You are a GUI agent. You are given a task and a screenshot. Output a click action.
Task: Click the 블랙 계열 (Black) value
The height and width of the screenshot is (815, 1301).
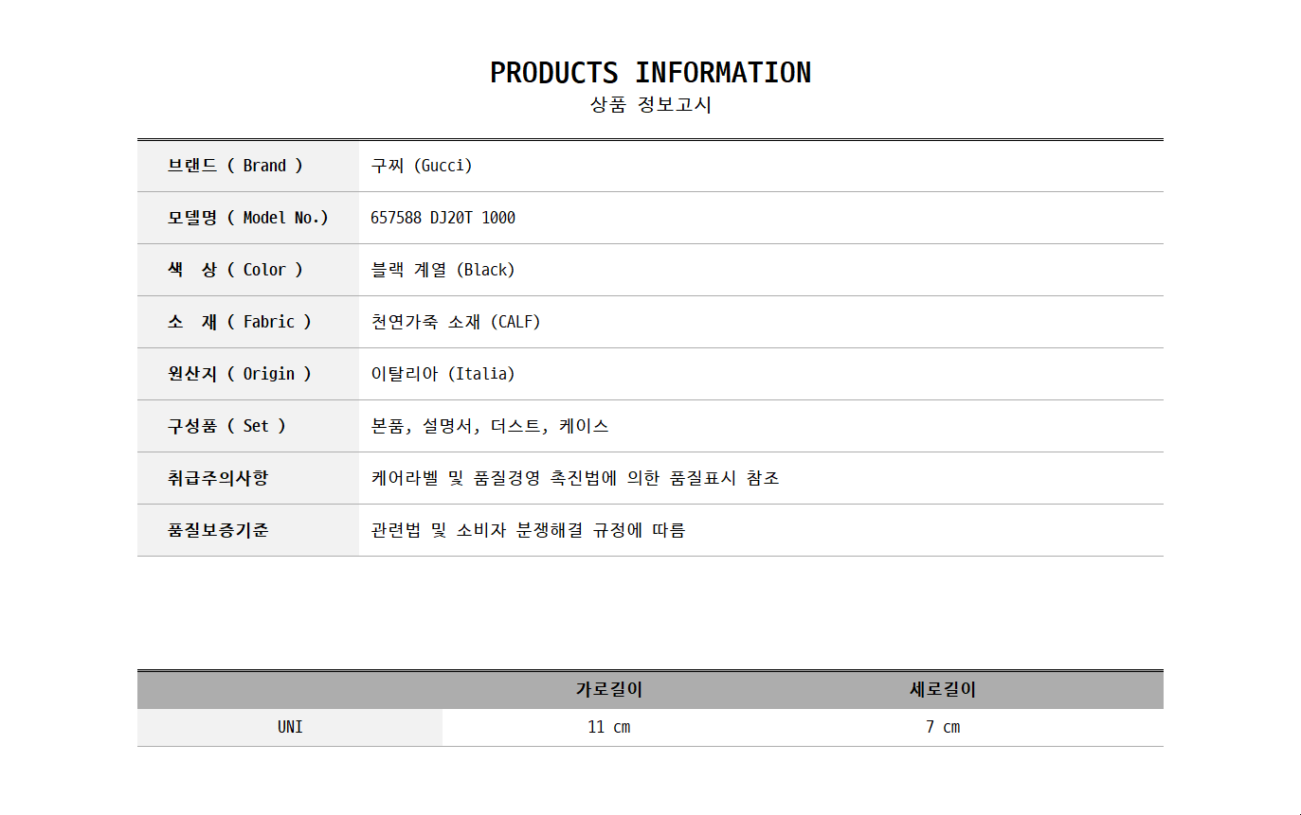[x=443, y=270]
